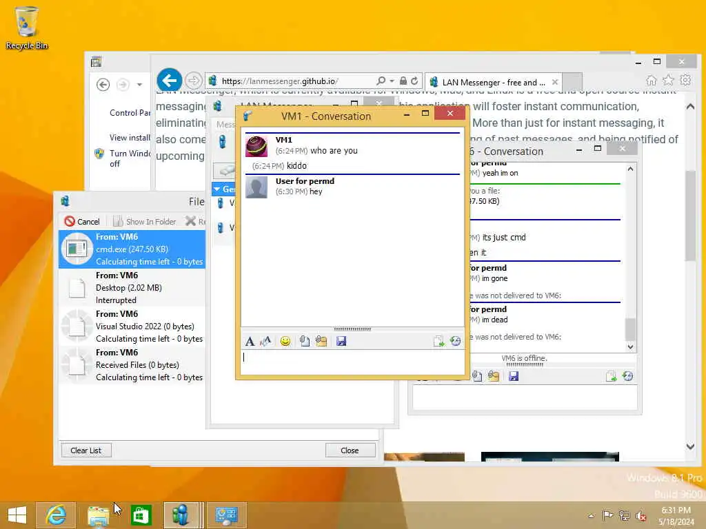Refresh the LAN Messenger web page
Screen dimensions: 706x529
(414, 81)
